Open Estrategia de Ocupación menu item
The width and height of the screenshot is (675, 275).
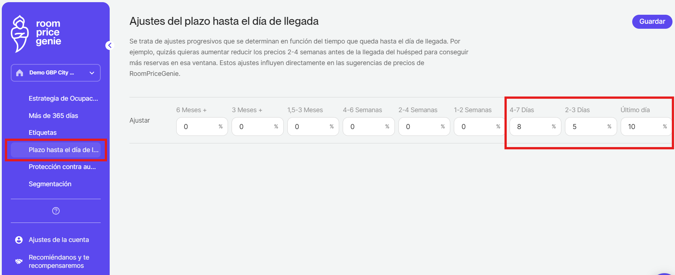point(63,98)
